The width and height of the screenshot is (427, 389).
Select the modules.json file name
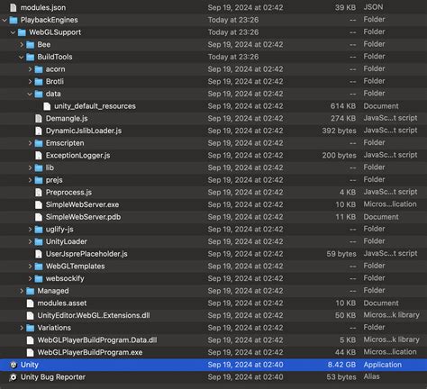point(43,7)
